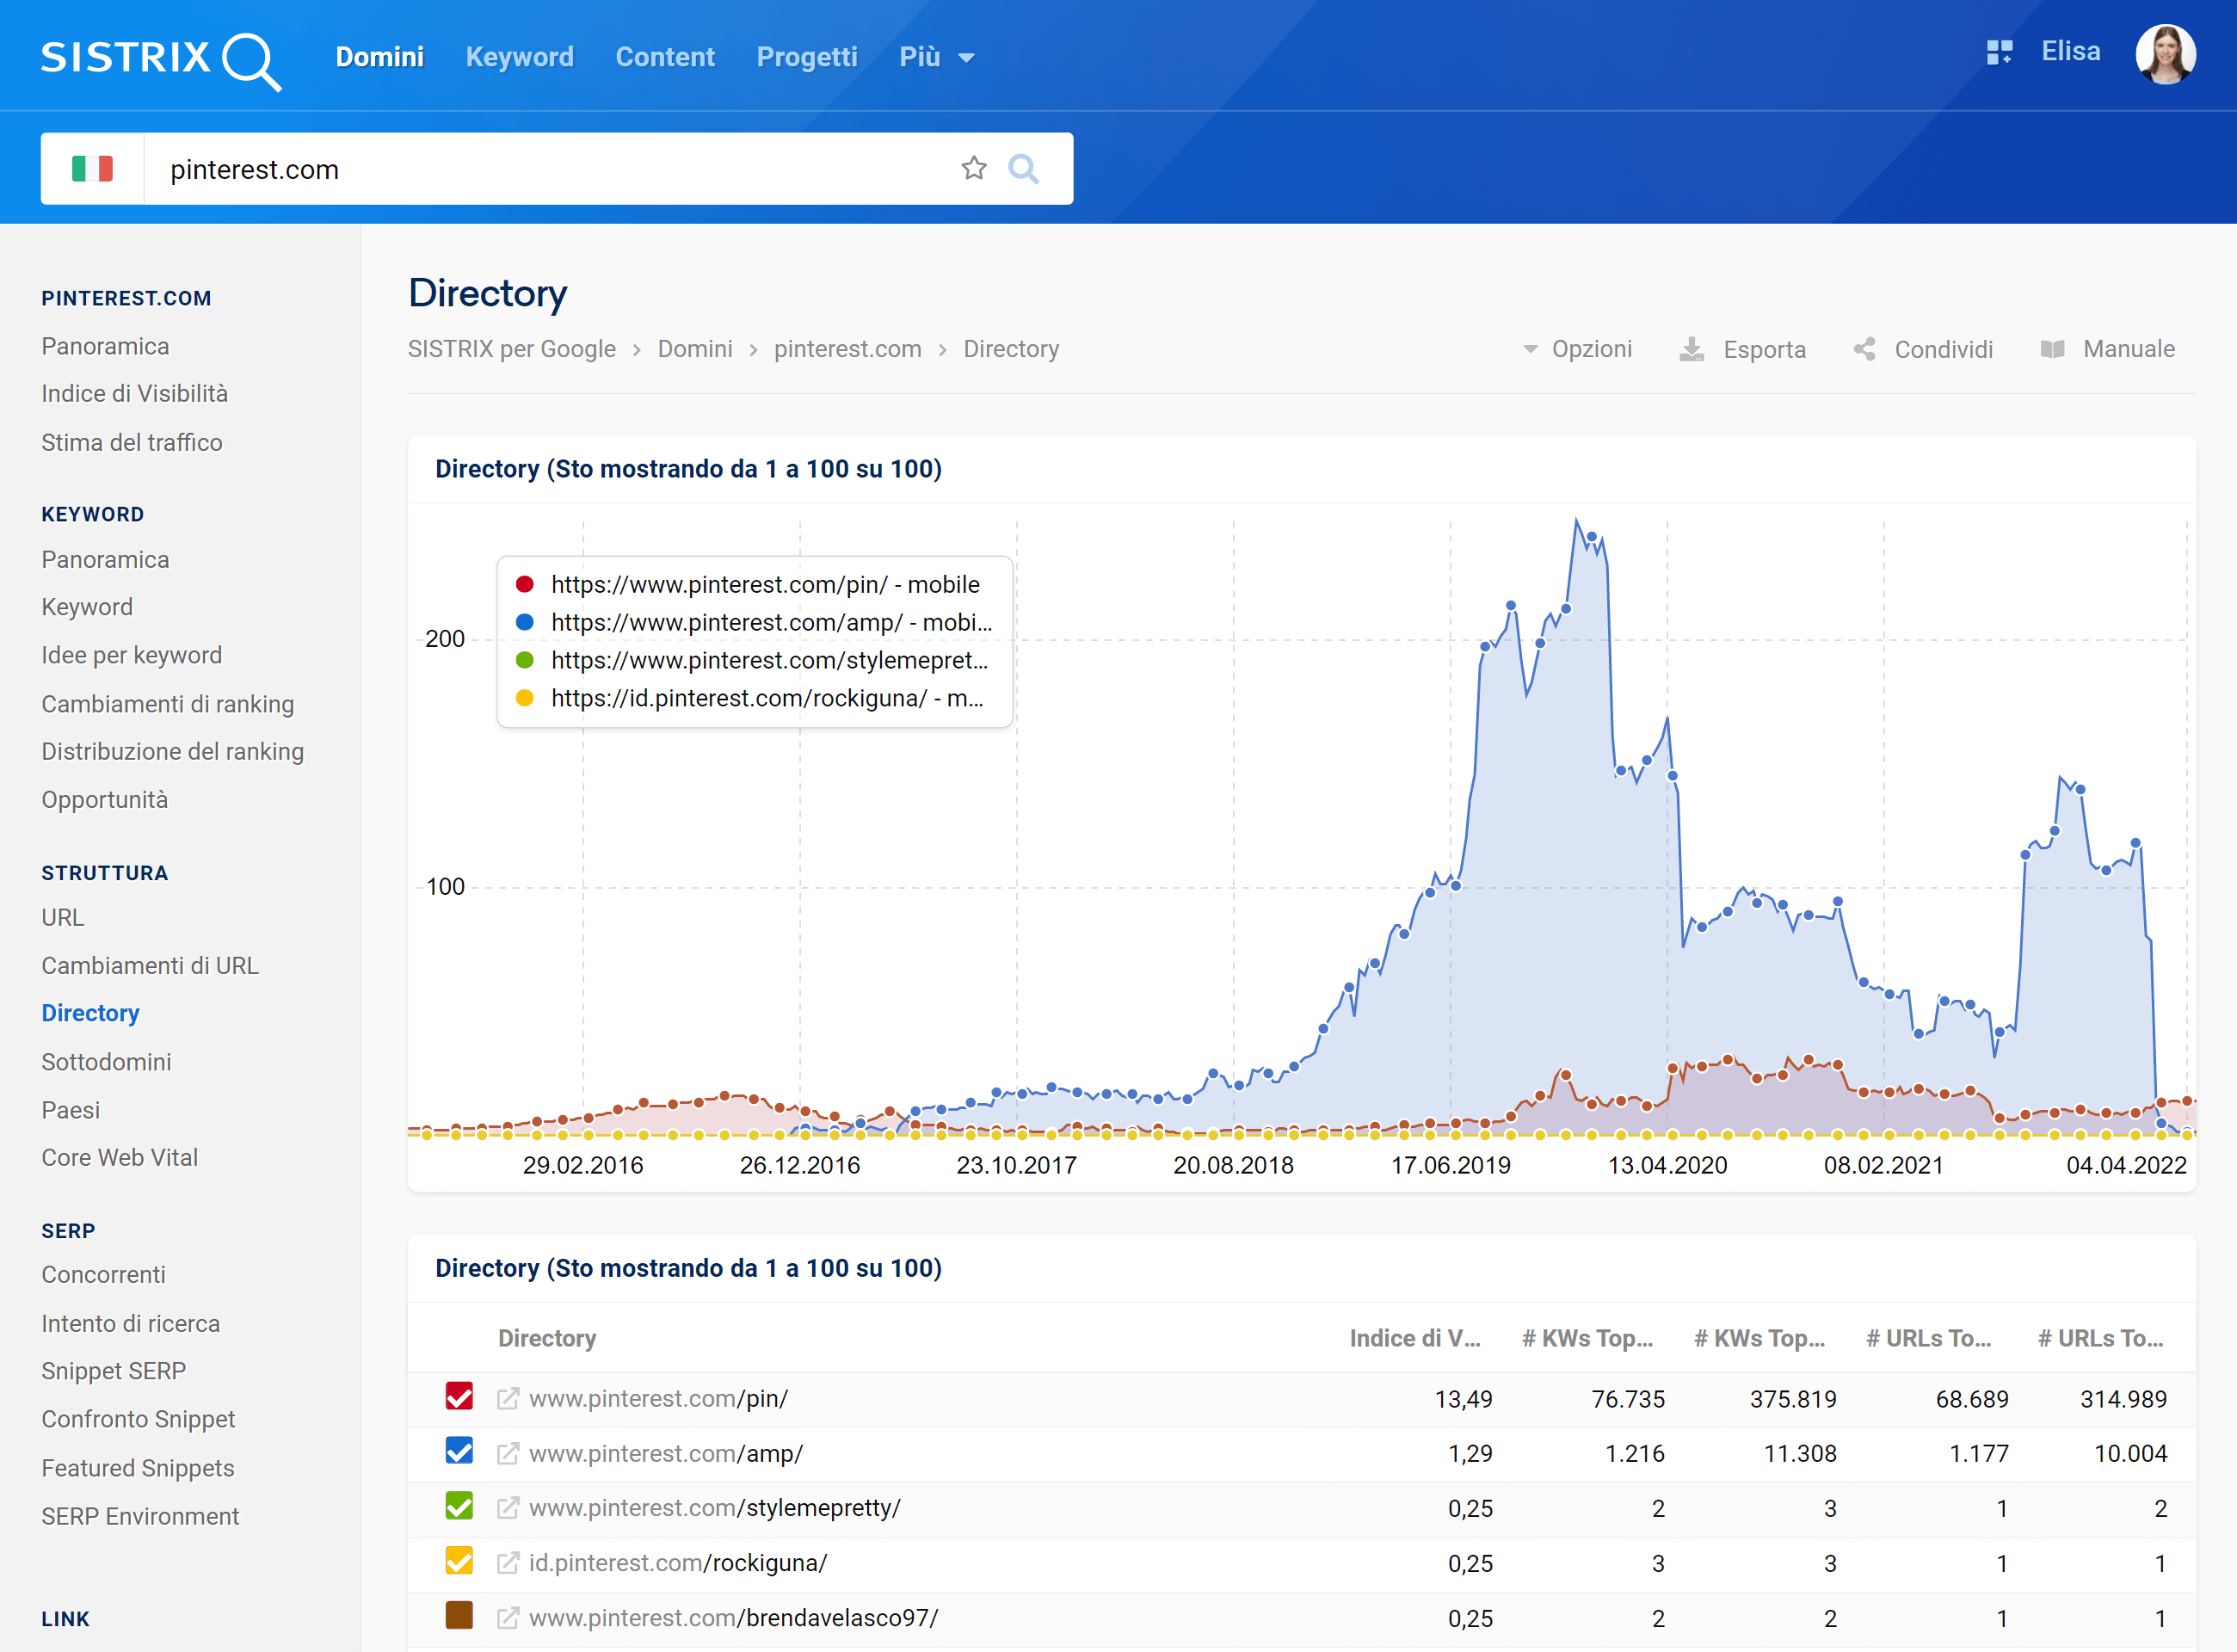Screen dimensions: 2237x1652
Task: Uncheck the stylemepretty directory checkbox
Action: [x=459, y=1506]
